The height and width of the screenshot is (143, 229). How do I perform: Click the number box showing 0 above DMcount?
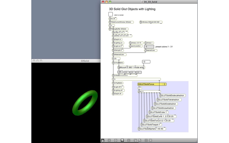[146, 62]
